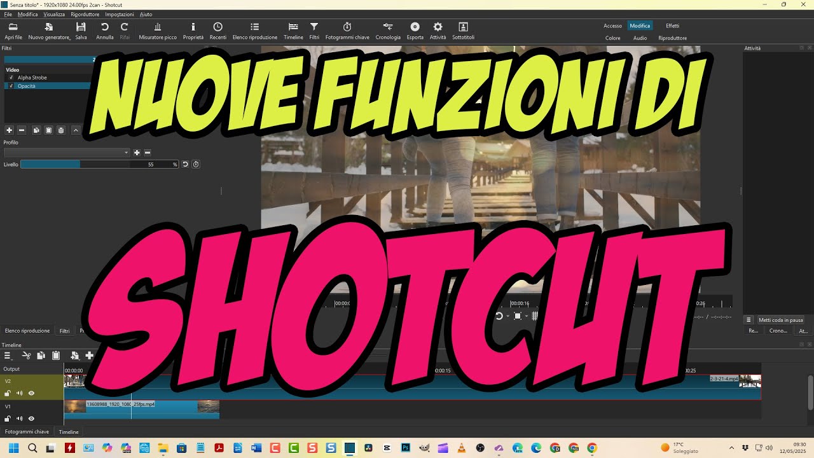Viewport: 814px width, 458px height.
Task: Undo with the Annulla toolbar icon
Action: [105, 31]
